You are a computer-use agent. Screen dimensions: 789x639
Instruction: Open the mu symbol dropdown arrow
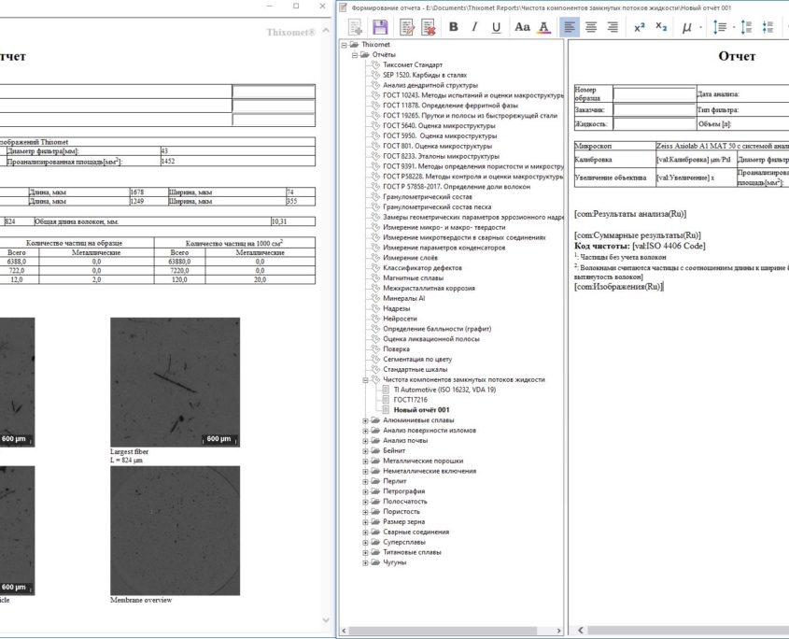pos(700,27)
